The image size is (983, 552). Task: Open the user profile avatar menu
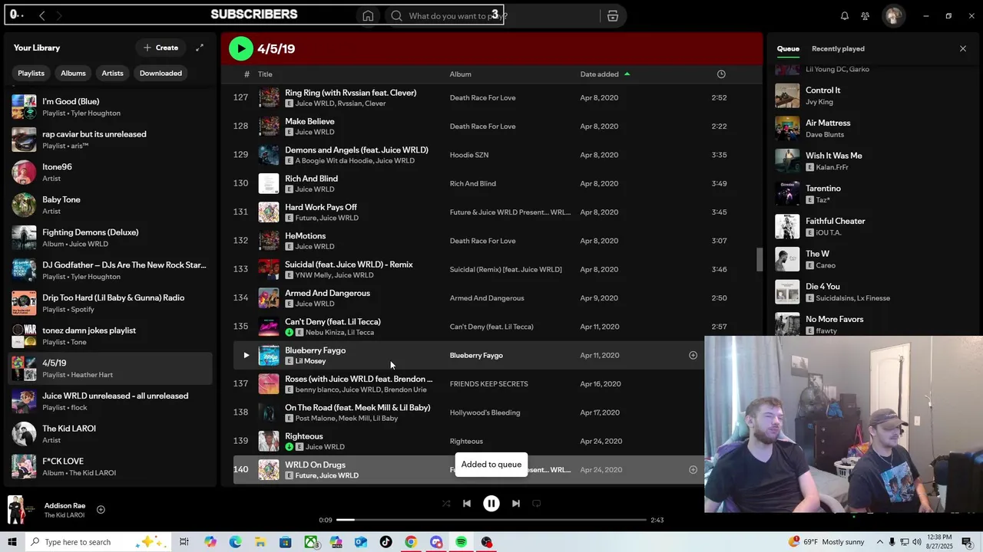click(893, 16)
